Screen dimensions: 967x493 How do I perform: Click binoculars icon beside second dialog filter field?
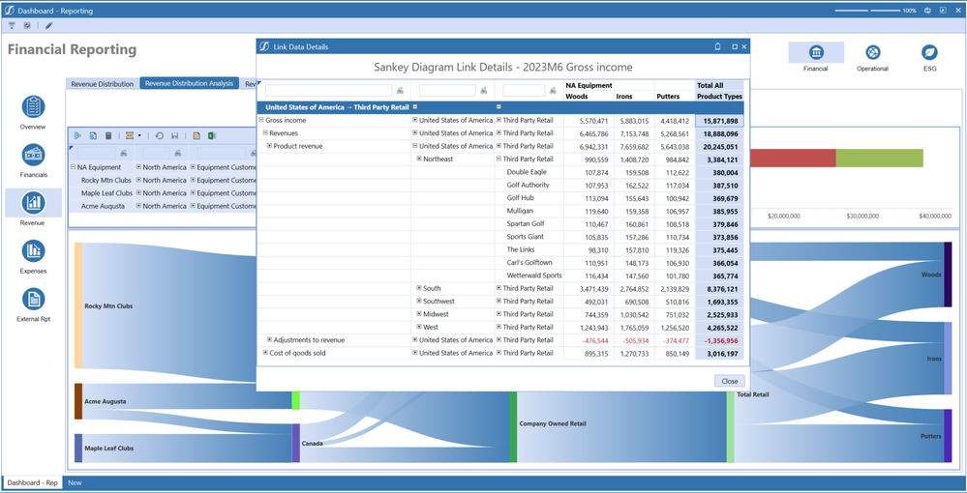click(484, 91)
